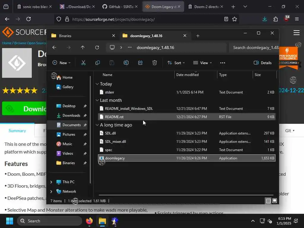The image size is (304, 228).
Task: Expand Network in navigation pane
Action: point(51,191)
